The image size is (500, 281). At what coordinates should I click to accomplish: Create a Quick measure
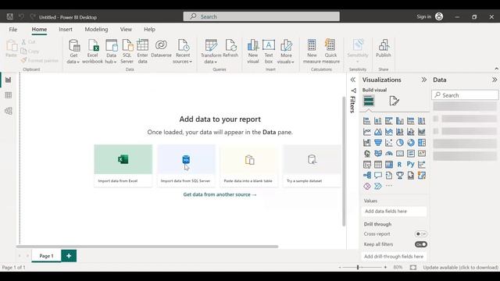[x=330, y=52]
